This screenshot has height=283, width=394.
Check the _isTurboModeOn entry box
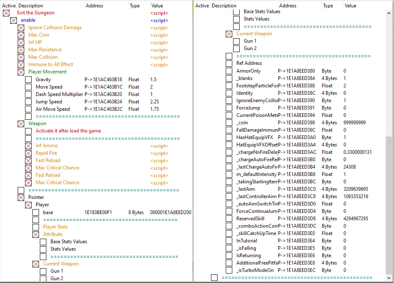(229, 270)
